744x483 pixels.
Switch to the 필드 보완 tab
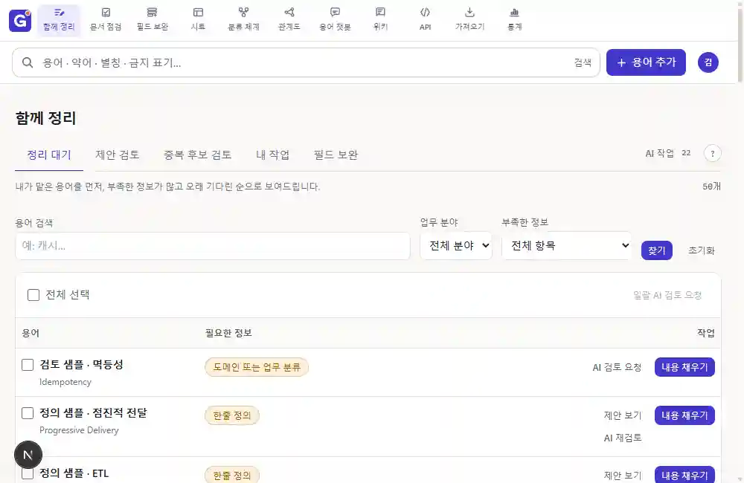coord(336,155)
